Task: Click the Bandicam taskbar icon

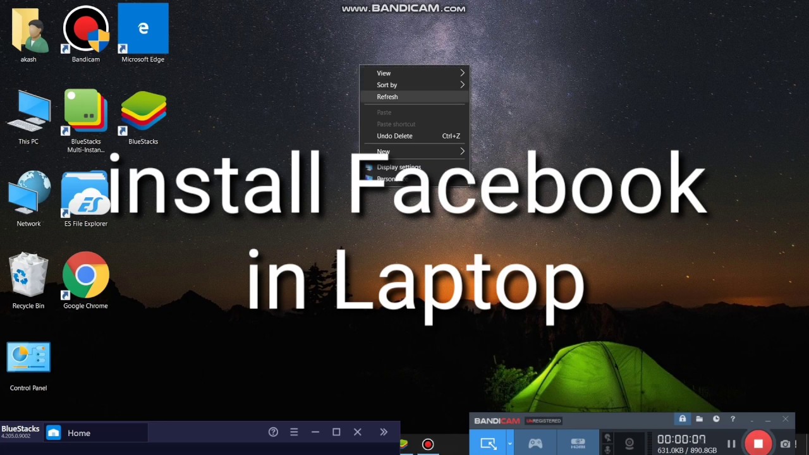Action: click(x=428, y=445)
